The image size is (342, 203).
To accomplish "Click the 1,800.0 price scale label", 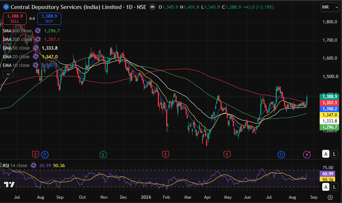I will [330, 22].
